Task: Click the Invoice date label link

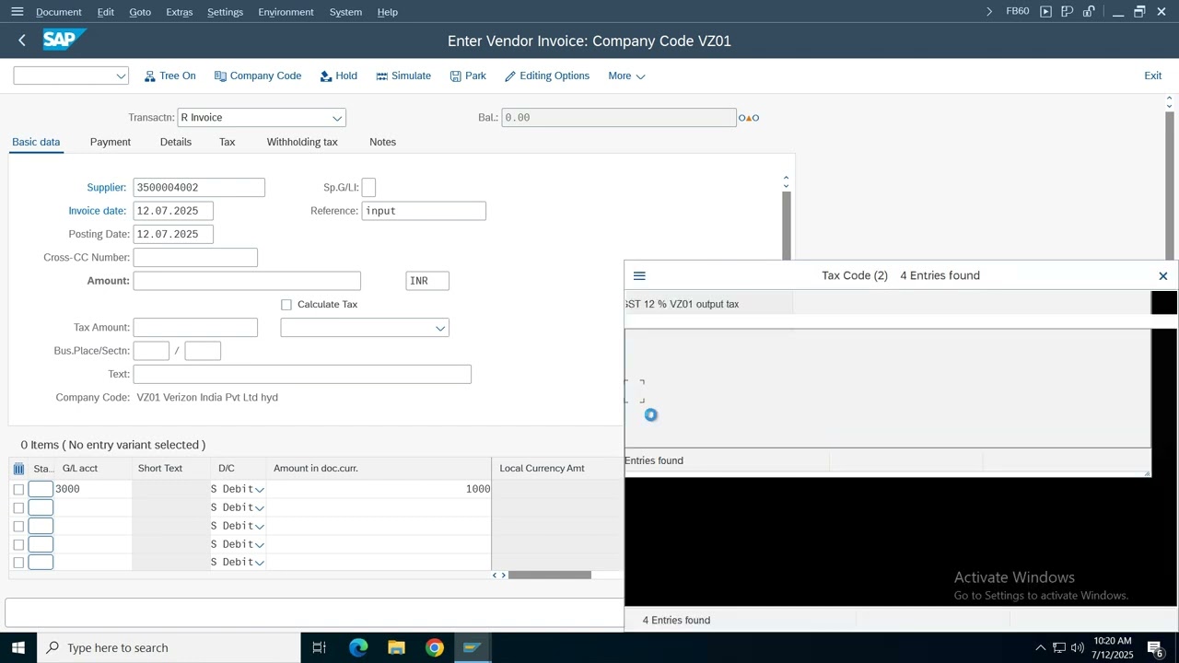Action: tap(98, 211)
